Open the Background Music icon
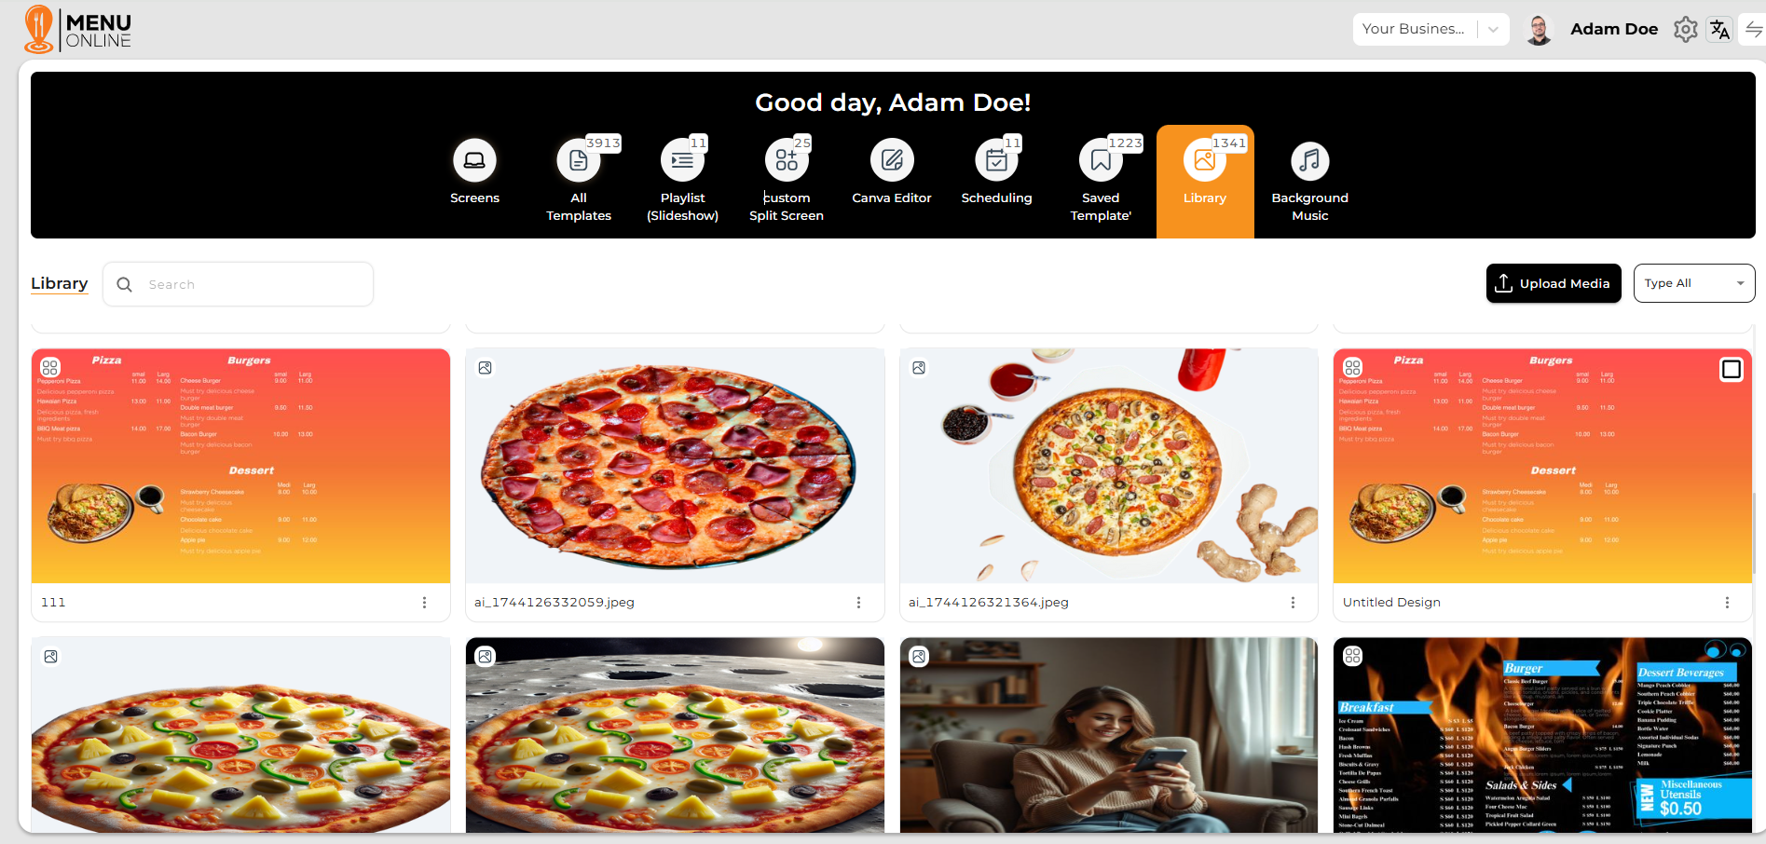The width and height of the screenshot is (1766, 844). (1309, 160)
